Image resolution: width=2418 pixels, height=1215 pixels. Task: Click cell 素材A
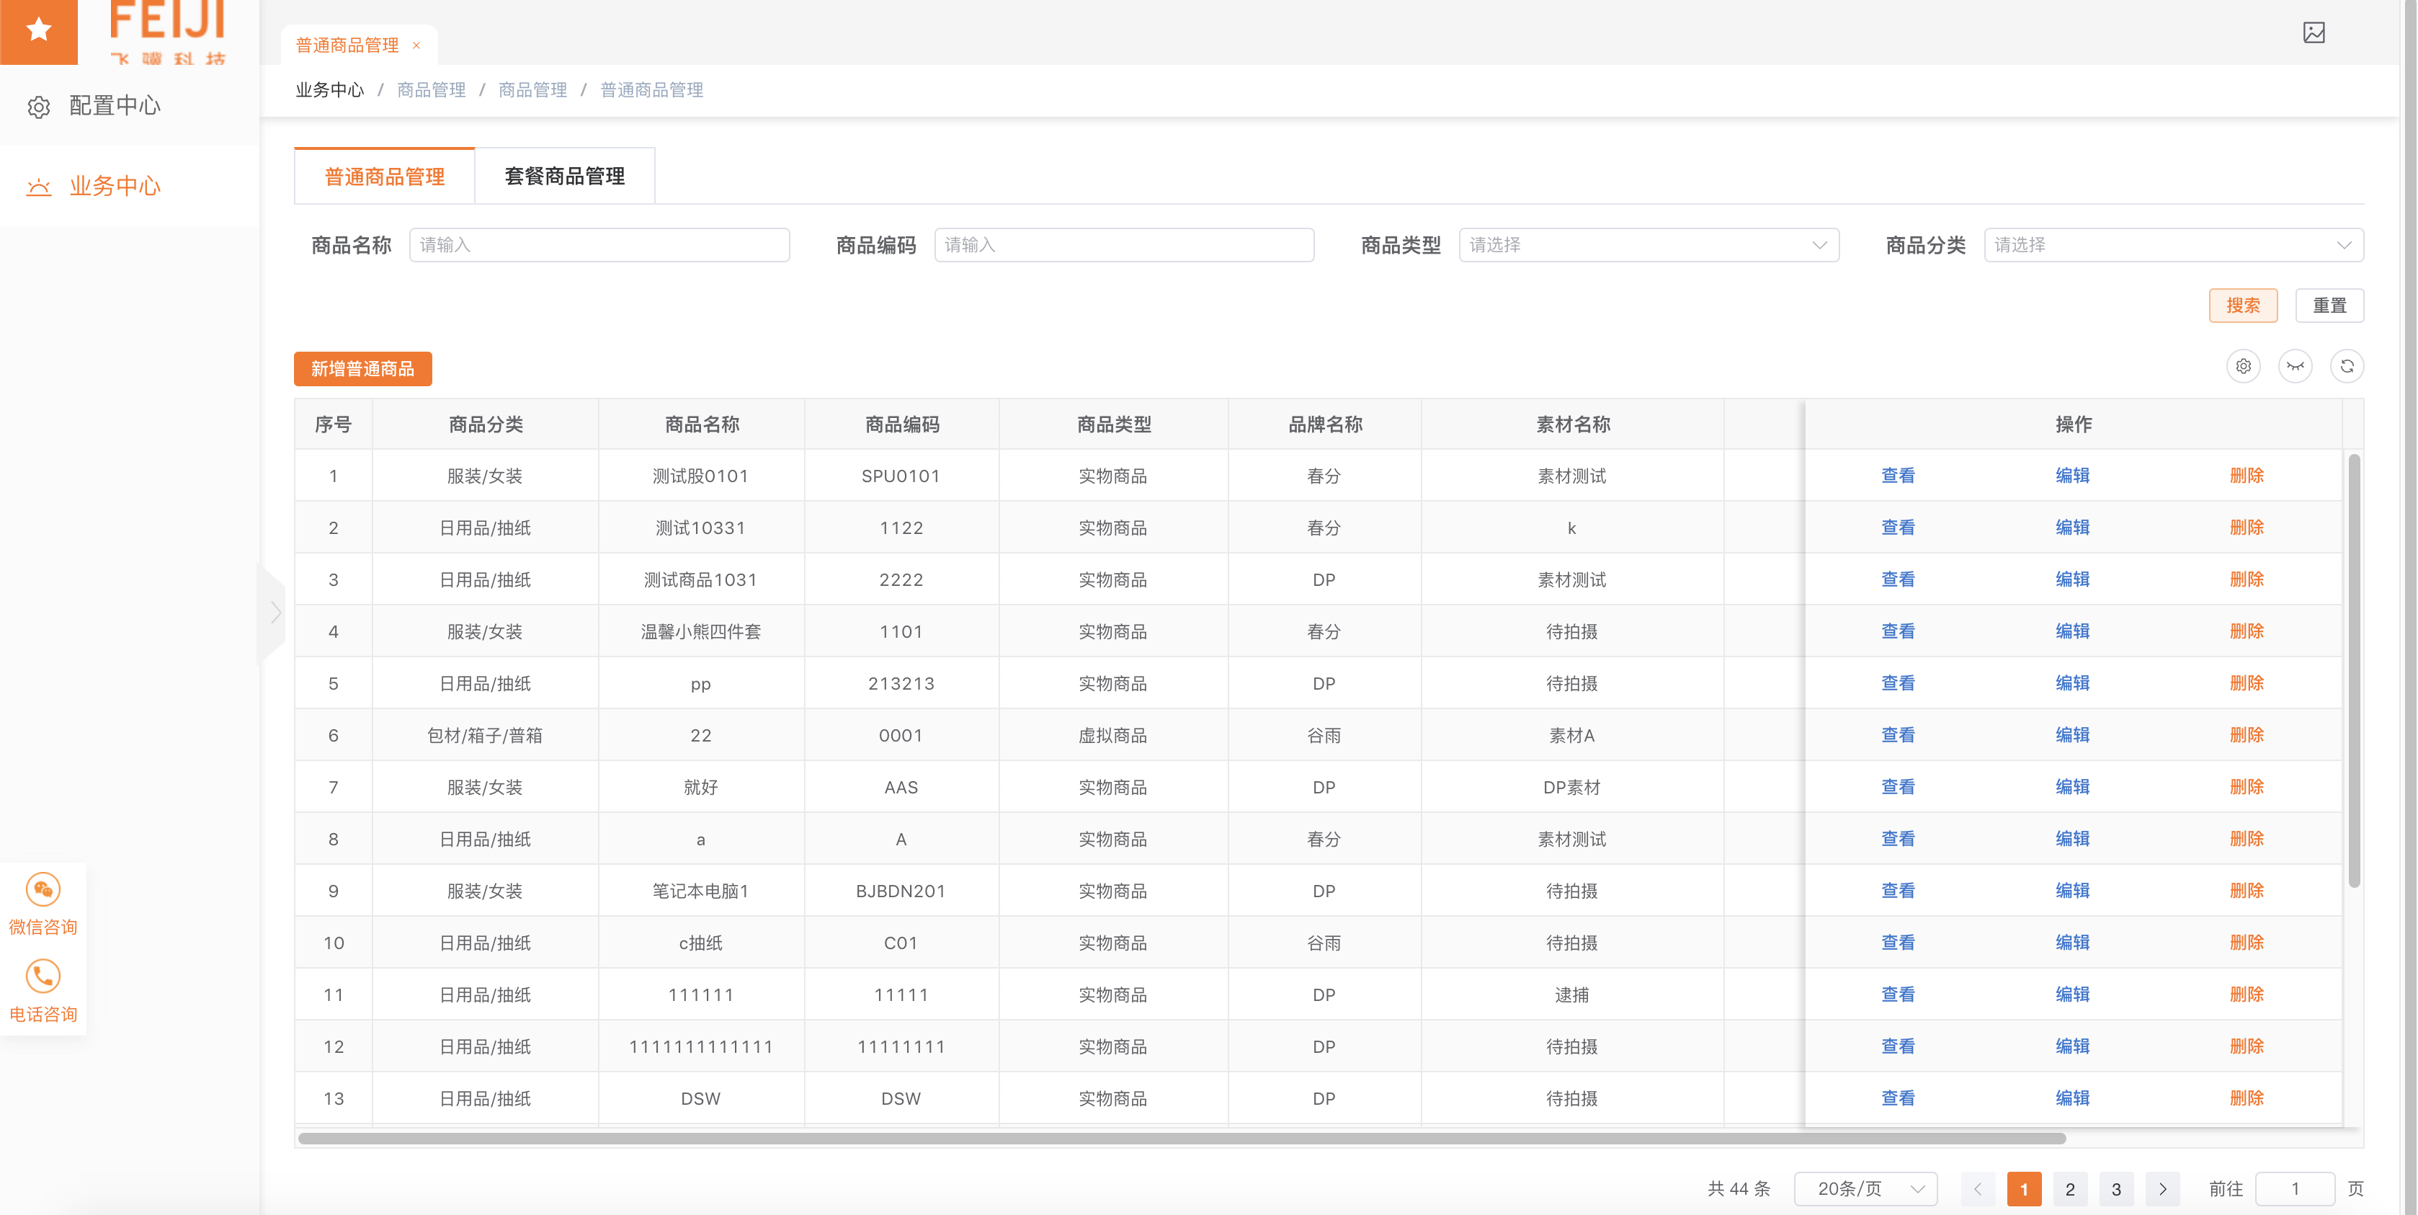(1572, 735)
